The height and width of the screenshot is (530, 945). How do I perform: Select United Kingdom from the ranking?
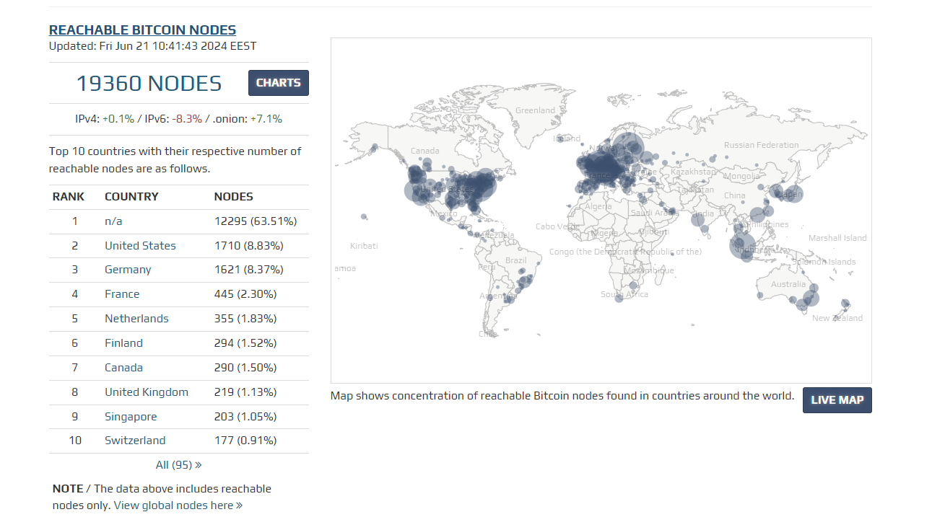[x=147, y=392]
